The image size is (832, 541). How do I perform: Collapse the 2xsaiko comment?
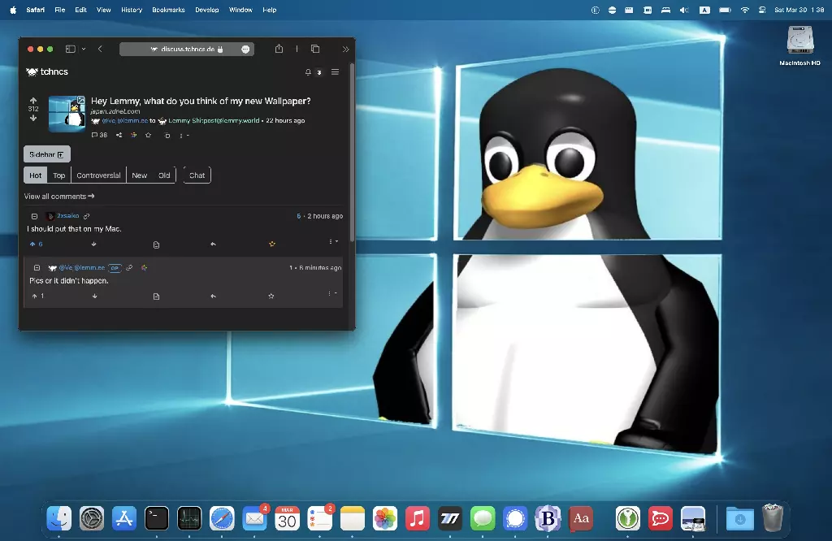pos(34,216)
